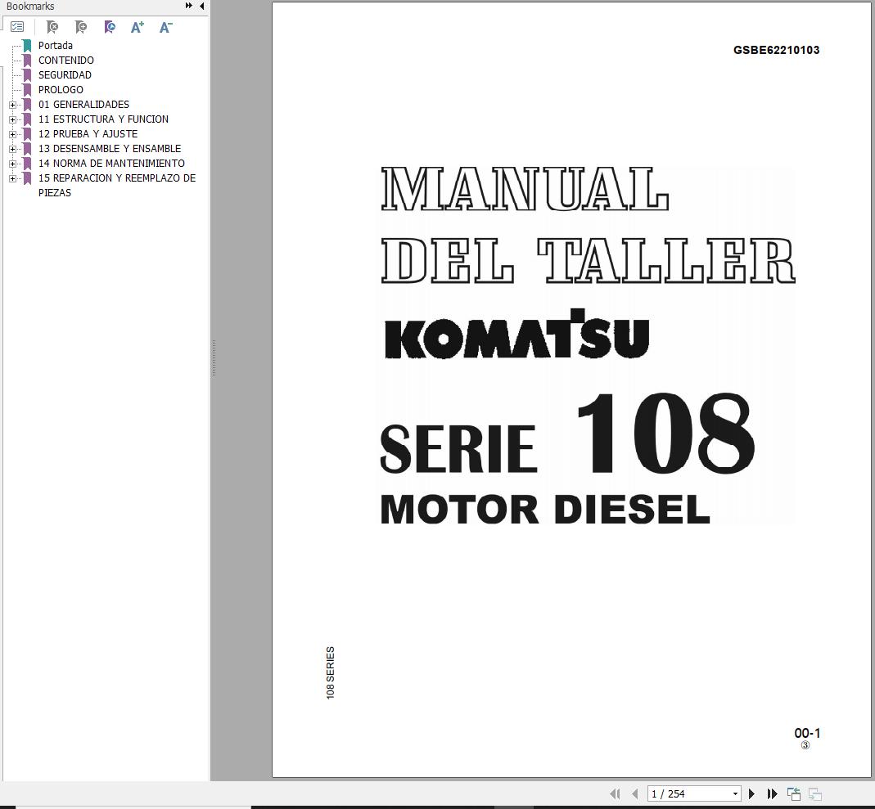The image size is (875, 809).
Task: Go to the first page
Action: [x=615, y=793]
